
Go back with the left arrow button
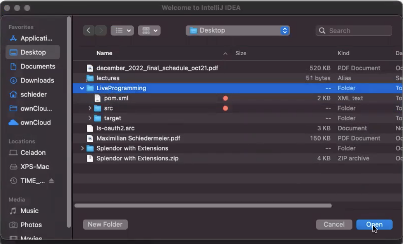point(89,30)
